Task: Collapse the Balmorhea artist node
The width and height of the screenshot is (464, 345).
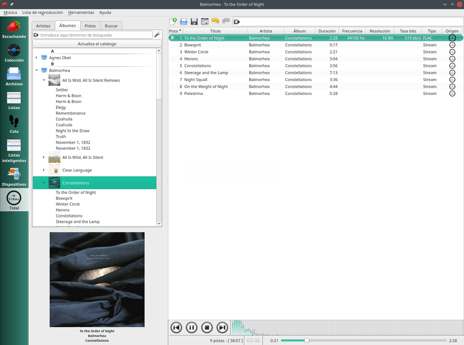Action: 36,70
